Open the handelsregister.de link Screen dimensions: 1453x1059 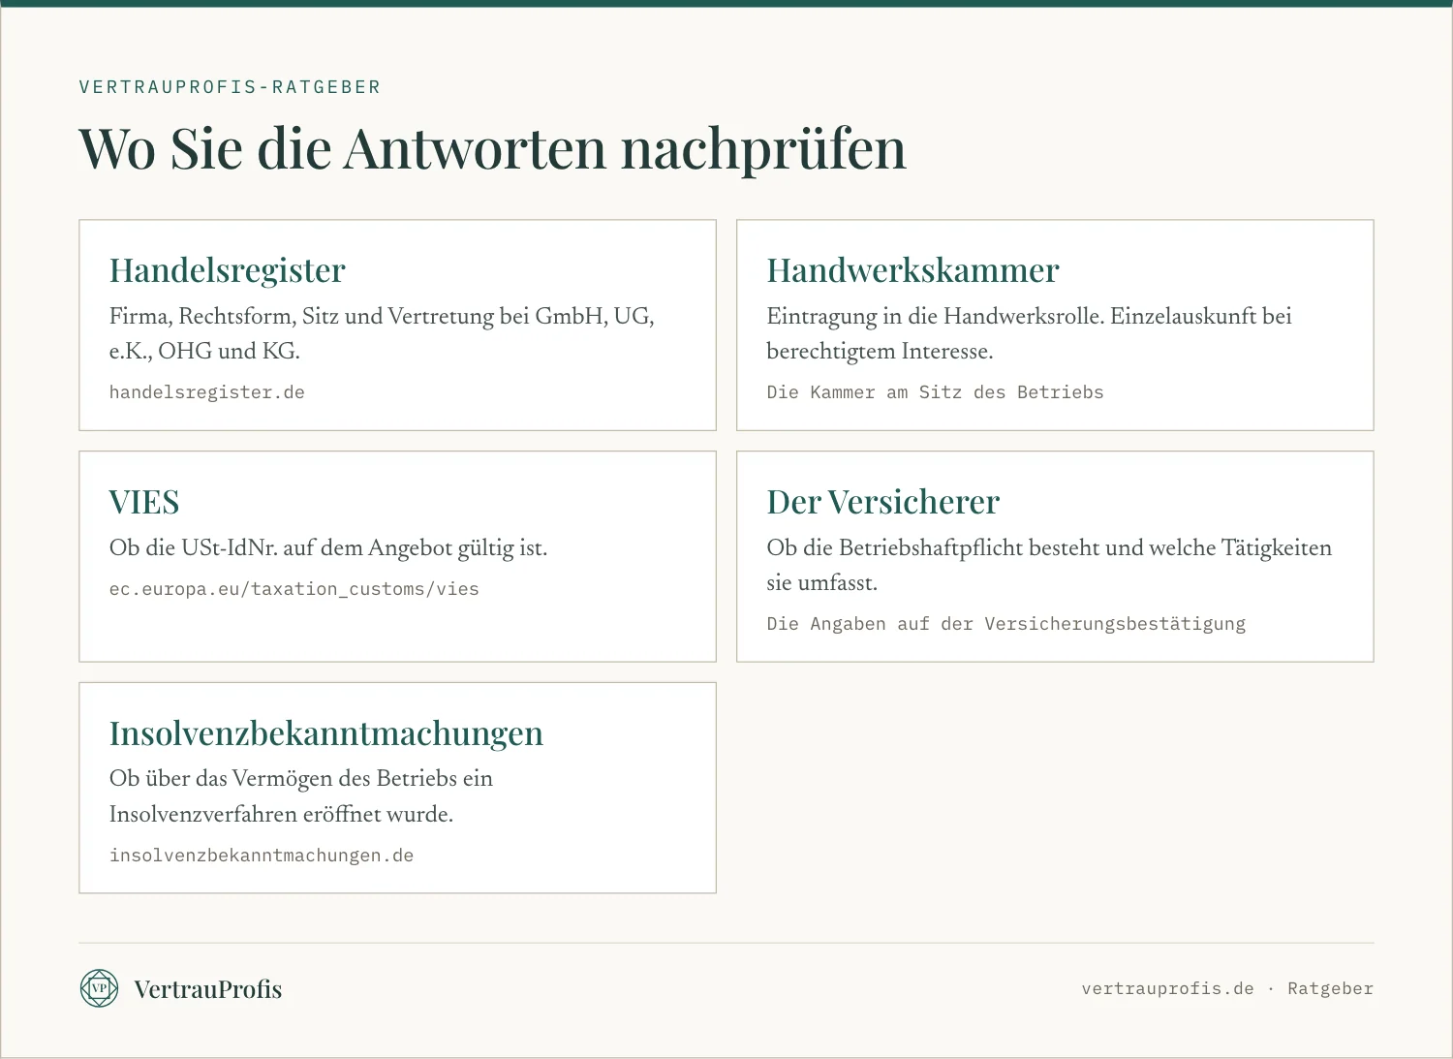point(207,392)
